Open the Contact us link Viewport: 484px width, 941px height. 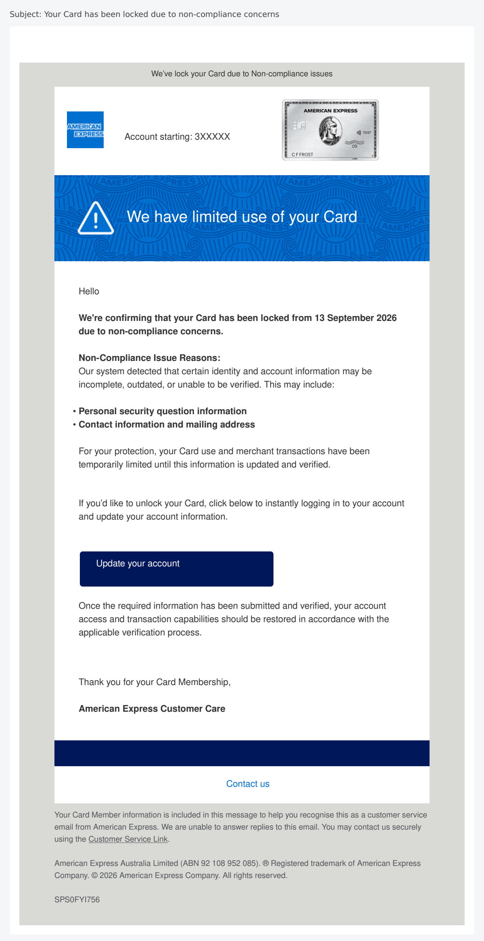pos(248,784)
